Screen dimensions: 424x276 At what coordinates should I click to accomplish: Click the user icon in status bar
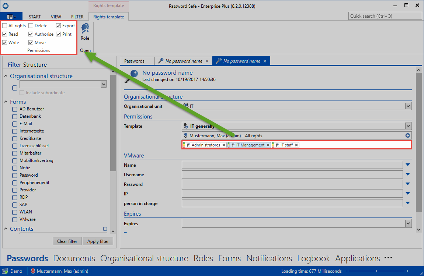pos(33,271)
